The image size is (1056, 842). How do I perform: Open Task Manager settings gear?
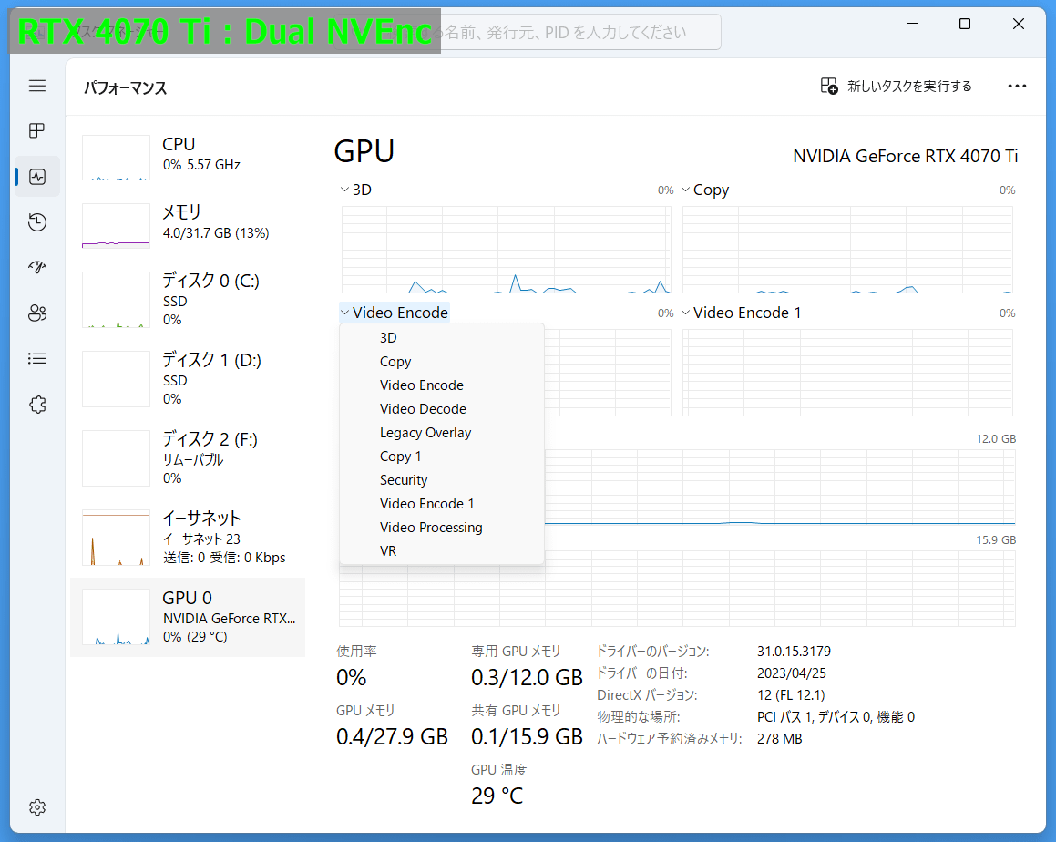coord(37,807)
